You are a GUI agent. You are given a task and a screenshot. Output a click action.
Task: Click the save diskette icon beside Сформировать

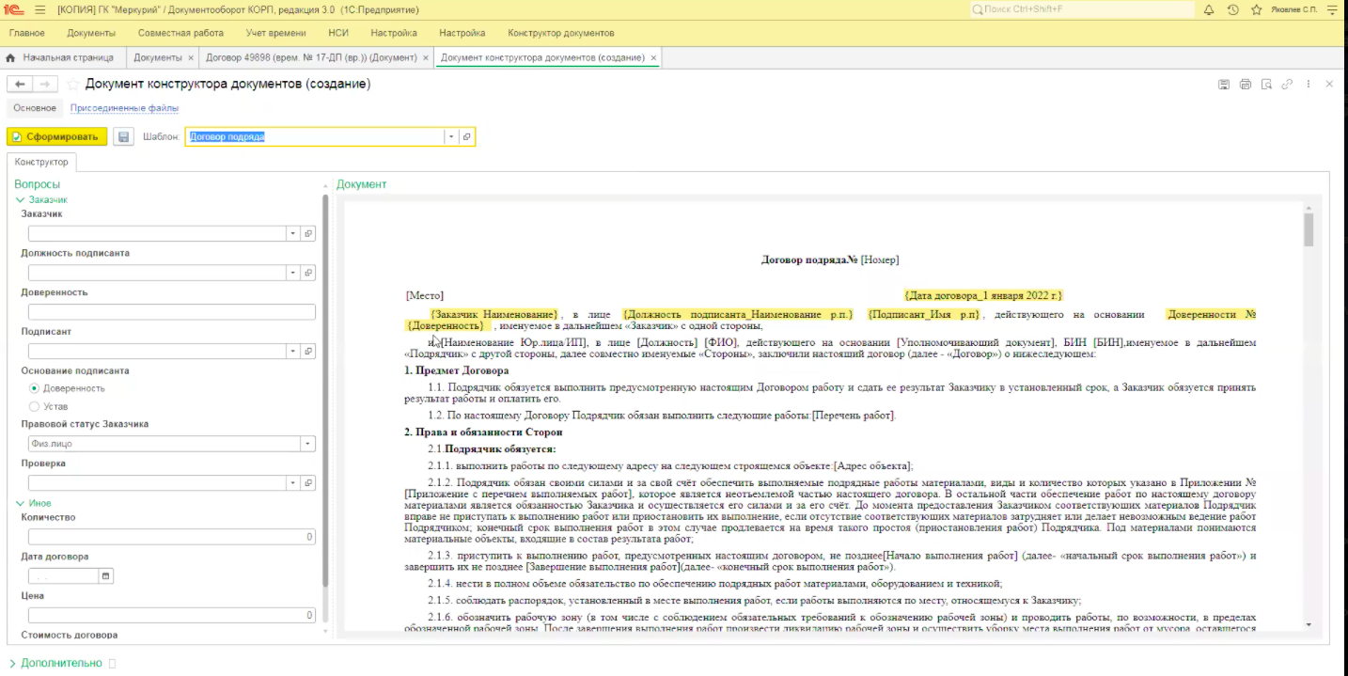(x=122, y=136)
